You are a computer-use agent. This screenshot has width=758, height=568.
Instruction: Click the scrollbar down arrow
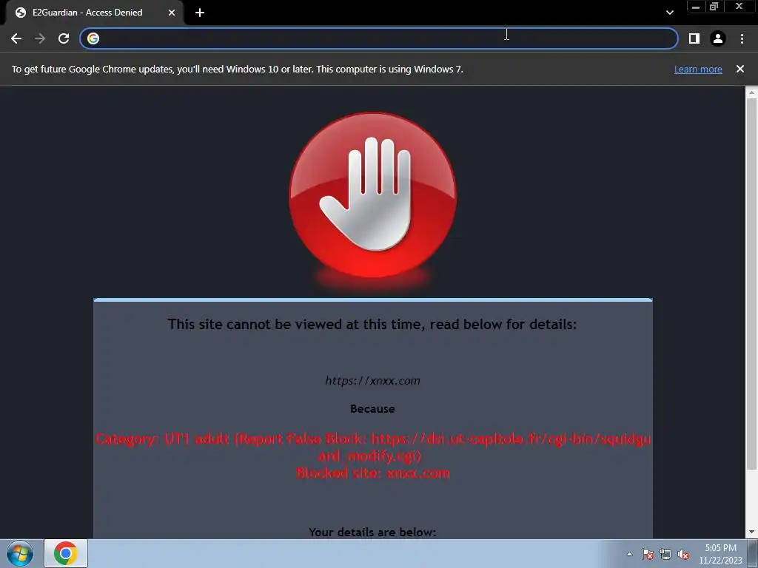(751, 532)
